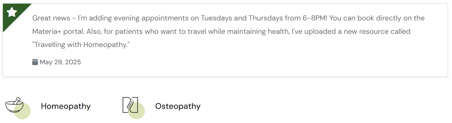Click the May 29, 2025 date

coord(60,62)
